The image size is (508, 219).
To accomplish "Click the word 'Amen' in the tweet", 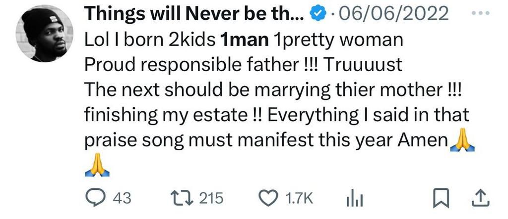I will tap(422, 142).
